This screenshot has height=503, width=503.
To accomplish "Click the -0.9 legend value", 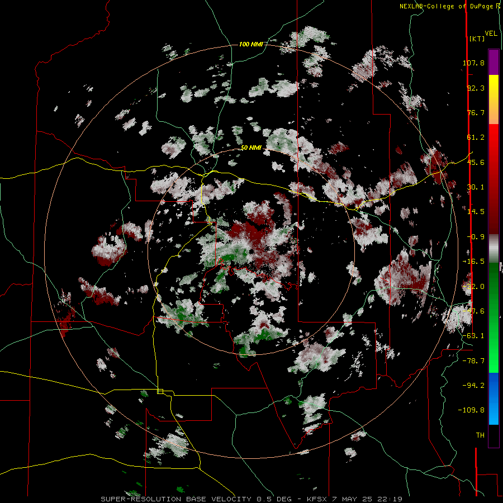I will (x=476, y=237).
